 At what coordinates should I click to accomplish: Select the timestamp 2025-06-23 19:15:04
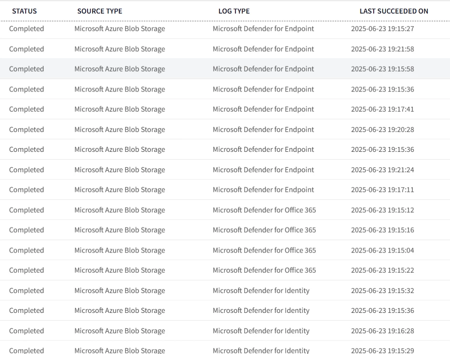click(382, 251)
